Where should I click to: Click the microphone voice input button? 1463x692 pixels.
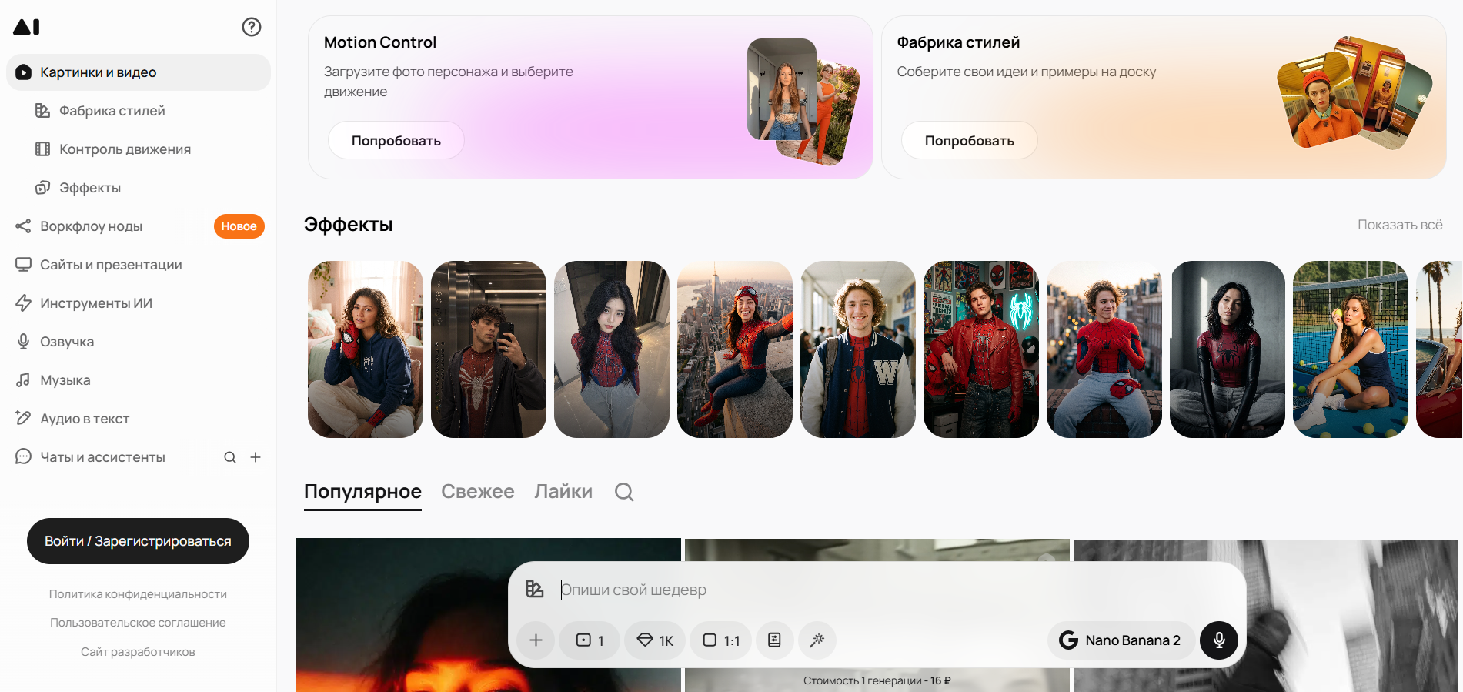point(1219,640)
